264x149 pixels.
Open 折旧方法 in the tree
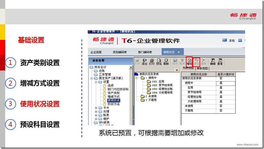pyautogui.click(x=114, y=104)
